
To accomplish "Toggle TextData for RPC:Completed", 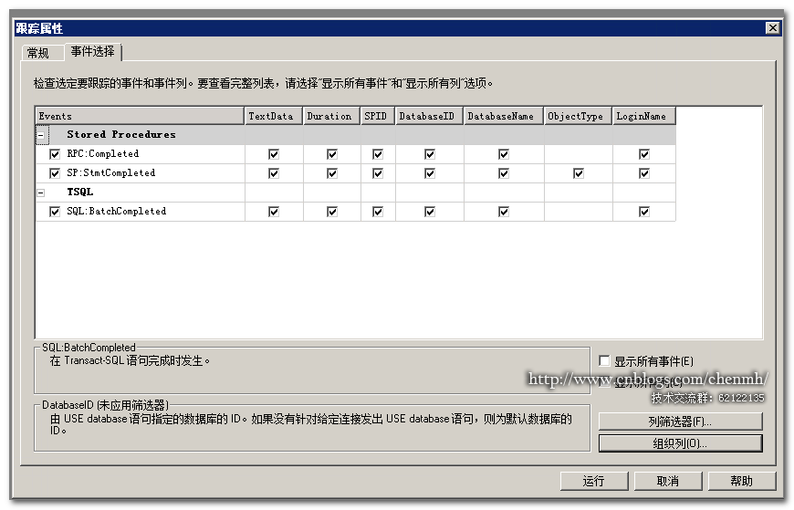I will pos(274,154).
